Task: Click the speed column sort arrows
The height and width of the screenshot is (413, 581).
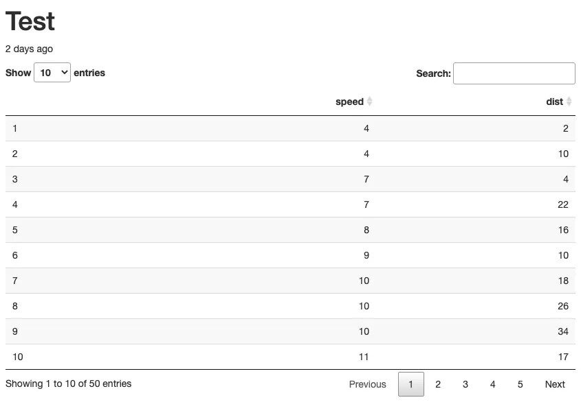Action: tap(369, 102)
